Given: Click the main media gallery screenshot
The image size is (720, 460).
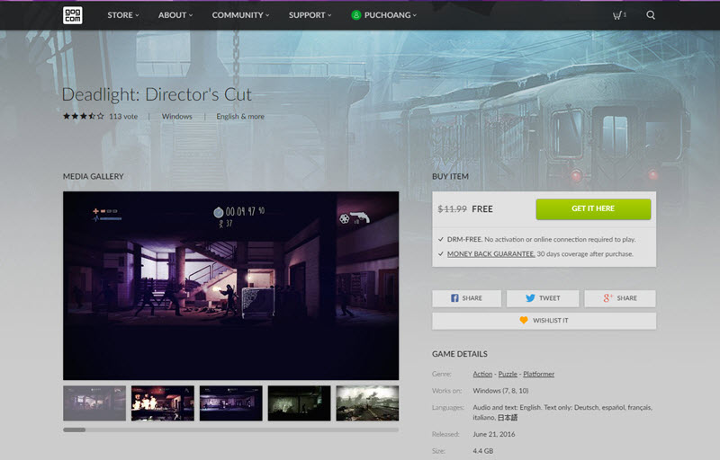Looking at the screenshot, I should pyautogui.click(x=231, y=286).
